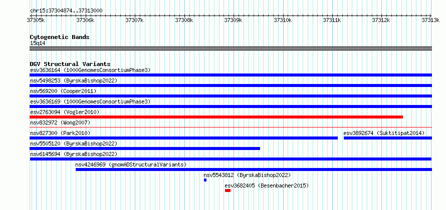Image resolution: width=446 pixels, height=210 pixels.
Task: Click the esv3636164 variant label
Action: pos(90,70)
